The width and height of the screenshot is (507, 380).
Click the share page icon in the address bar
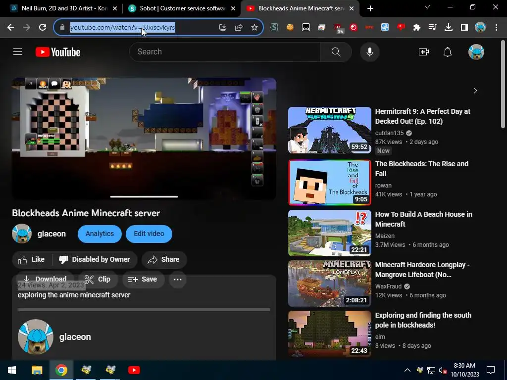239,28
